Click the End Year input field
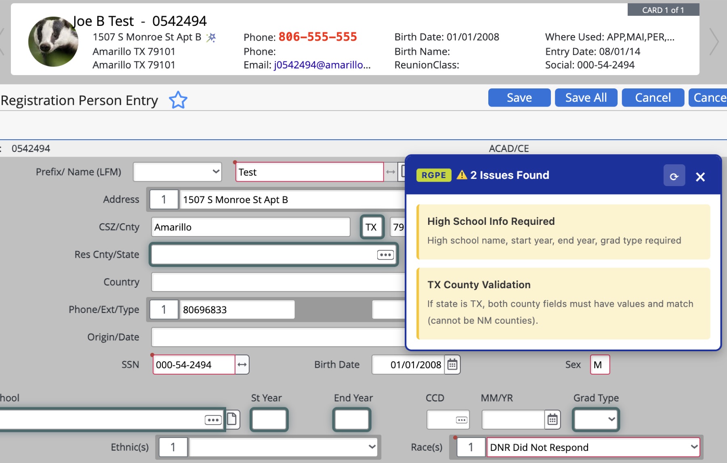 [352, 420]
